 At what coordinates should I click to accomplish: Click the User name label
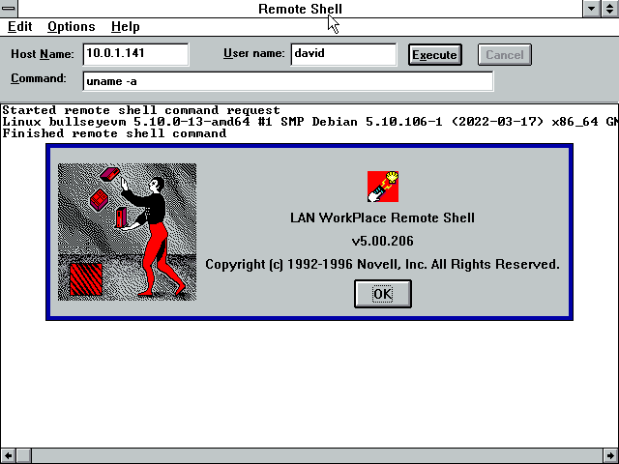pos(253,53)
